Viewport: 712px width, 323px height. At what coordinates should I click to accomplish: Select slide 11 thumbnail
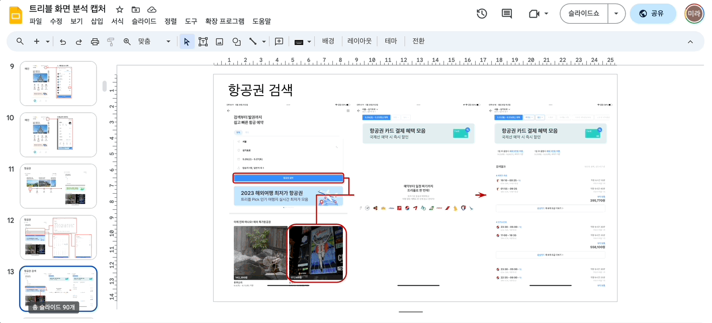tap(58, 186)
